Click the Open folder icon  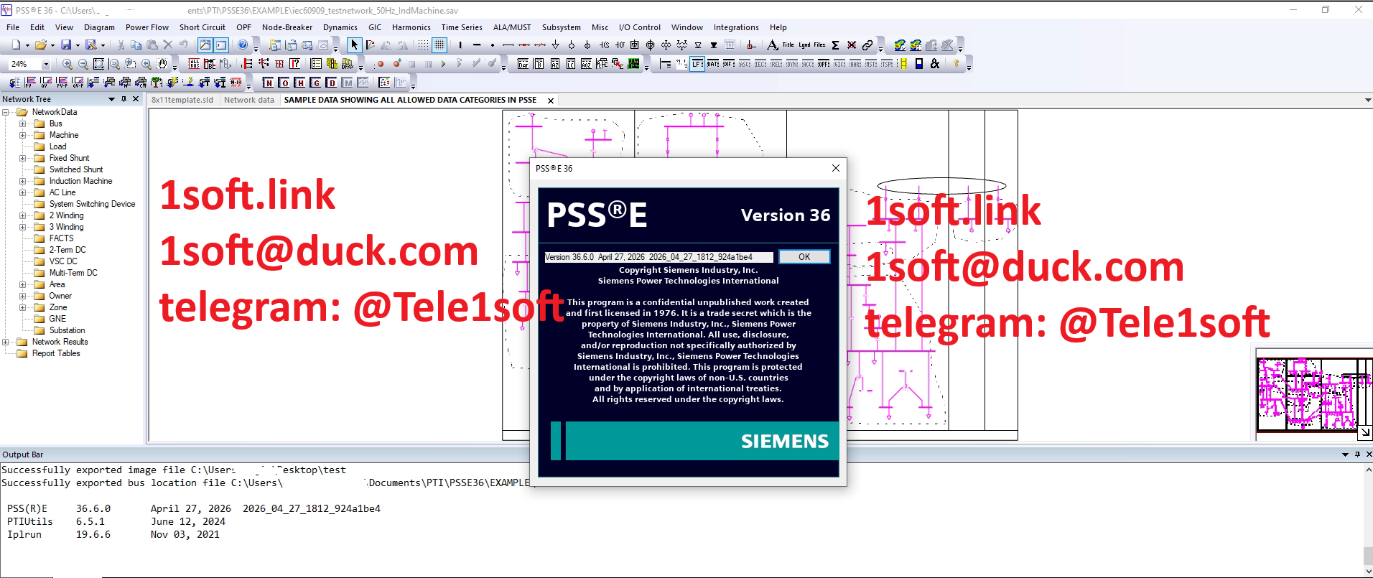pos(41,45)
